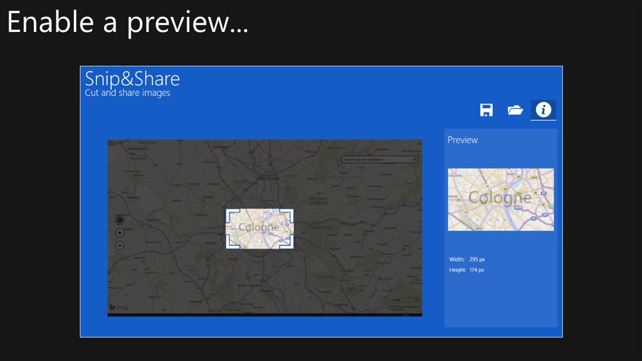The height and width of the screenshot is (361, 642).
Task: Click the map locate circle button
Action: [120, 220]
